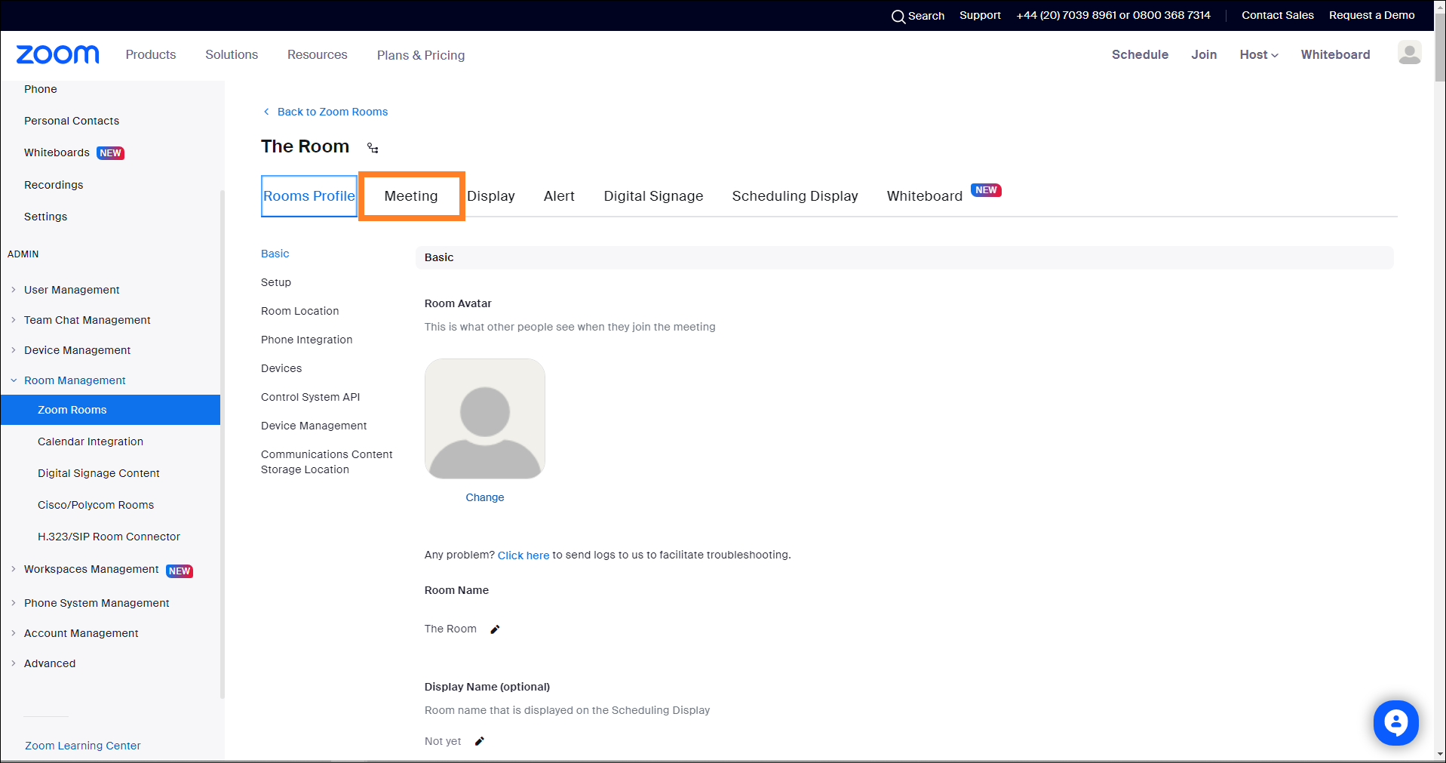Image resolution: width=1446 pixels, height=763 pixels.
Task: Select the Scheduling Display tab
Action: pos(794,196)
